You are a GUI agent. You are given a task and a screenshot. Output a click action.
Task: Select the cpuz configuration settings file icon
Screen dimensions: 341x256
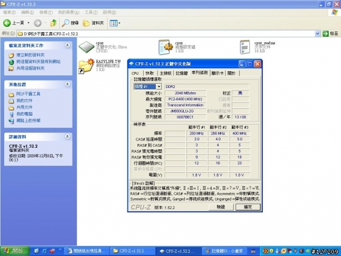coord(166,47)
